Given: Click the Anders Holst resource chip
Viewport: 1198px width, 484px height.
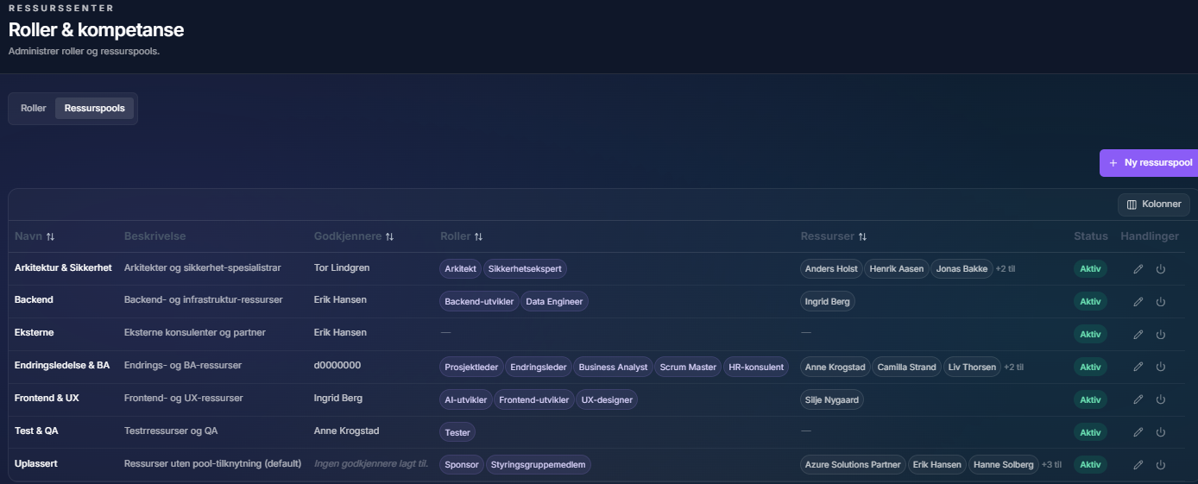Looking at the screenshot, I should tap(831, 269).
